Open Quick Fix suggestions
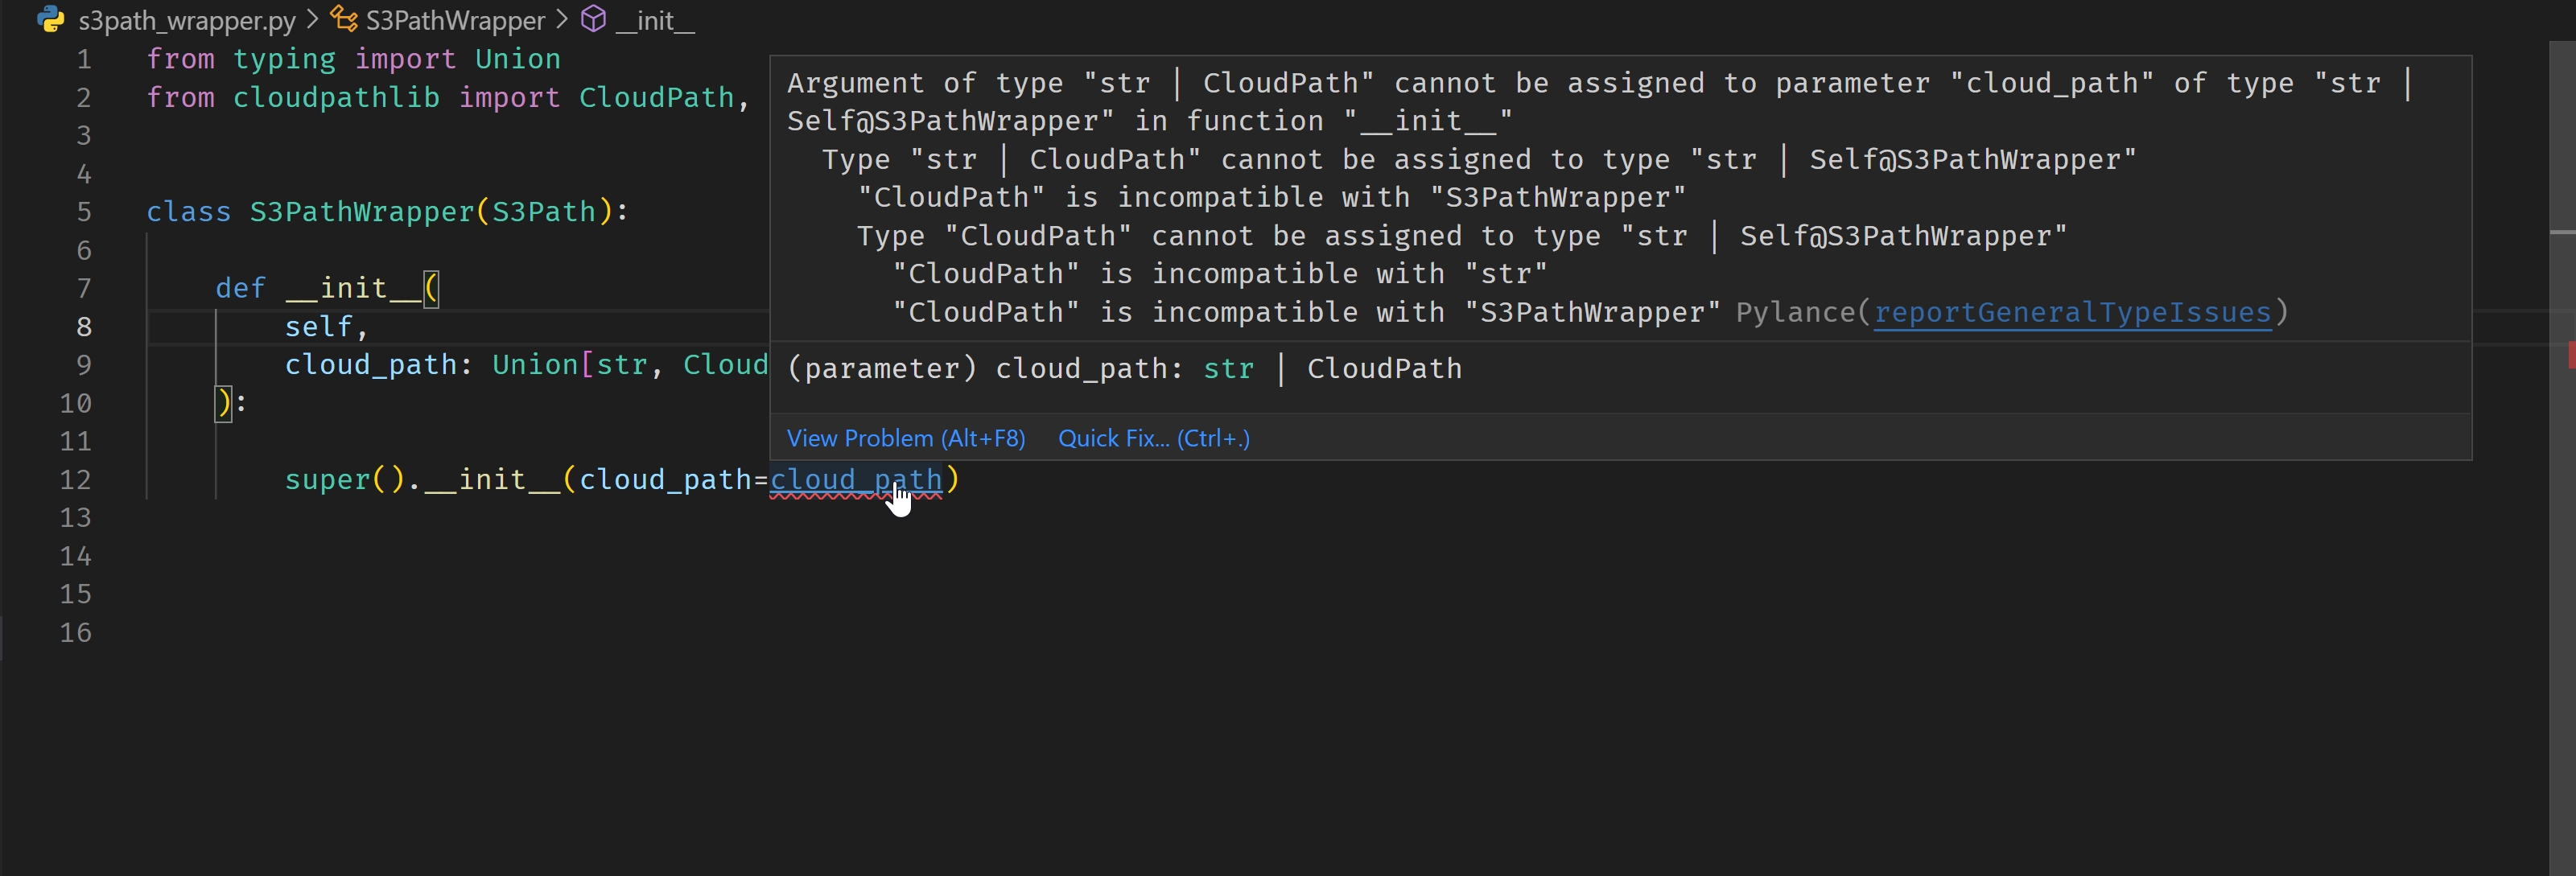The height and width of the screenshot is (876, 2576). (1153, 438)
